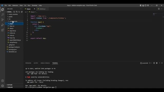Open the Extensions view
The image size is (164, 92).
click(x=3, y=30)
